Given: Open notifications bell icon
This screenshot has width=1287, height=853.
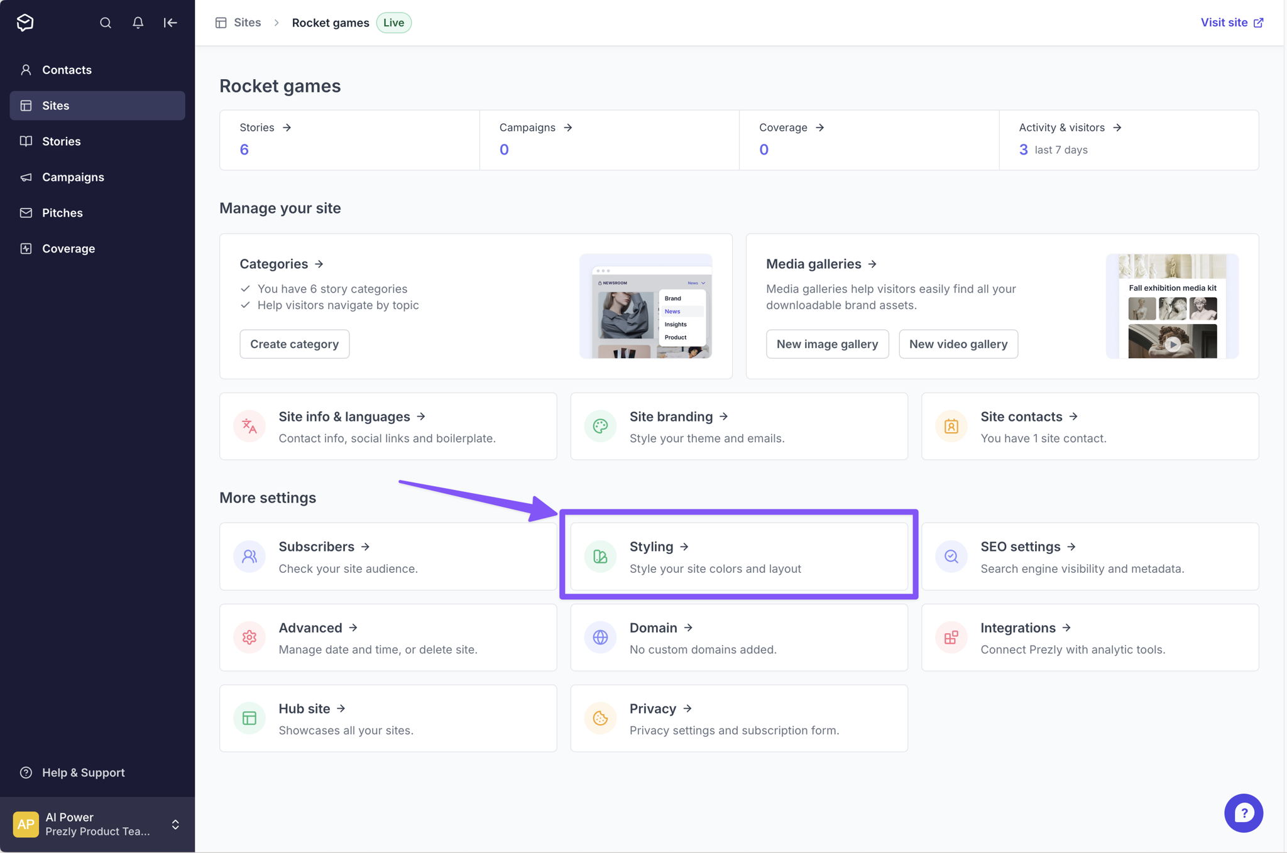Looking at the screenshot, I should pos(138,23).
